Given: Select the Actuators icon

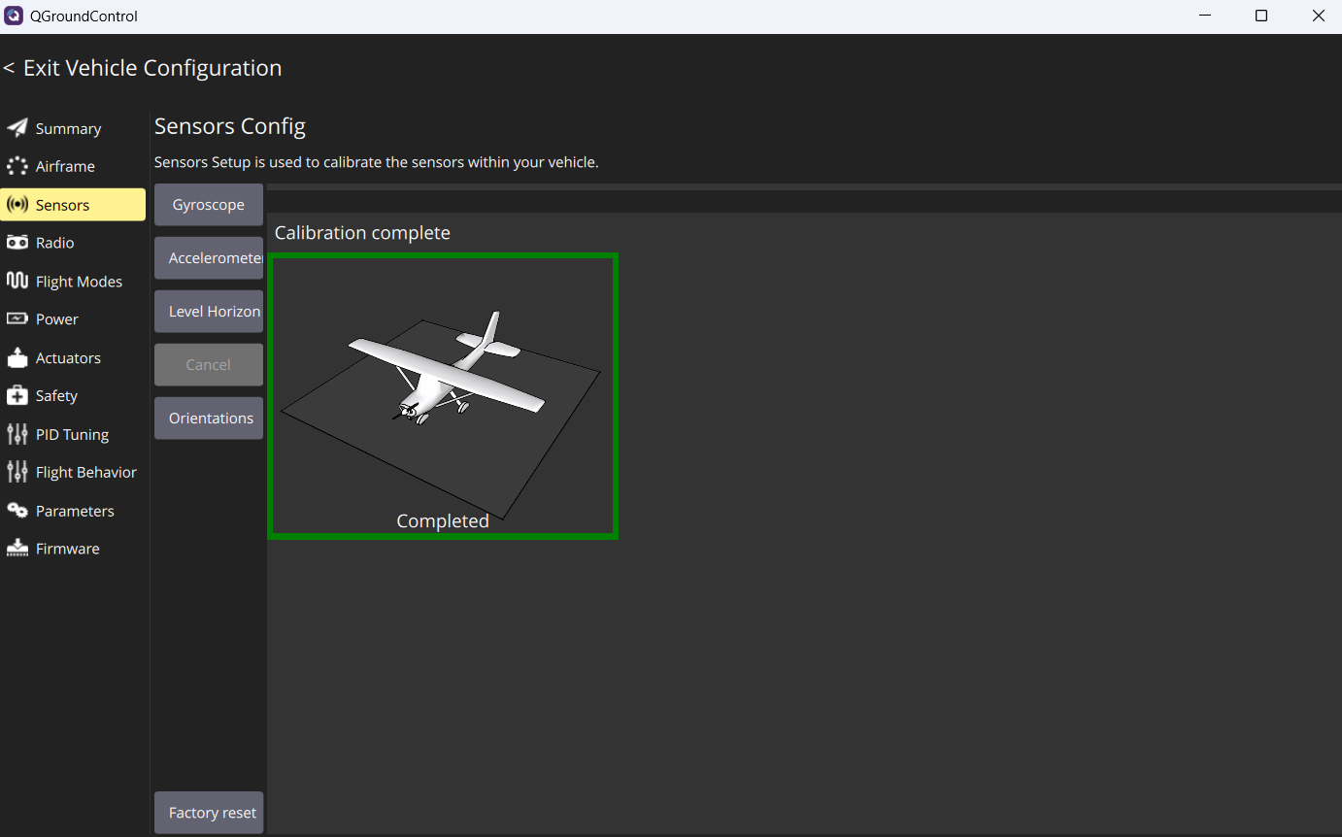Looking at the screenshot, I should pyautogui.click(x=17, y=357).
